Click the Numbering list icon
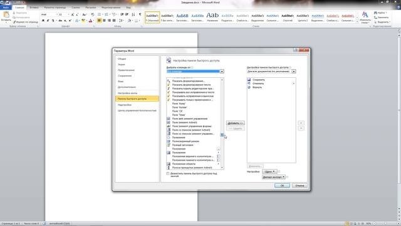Viewport: 401px width, 226px height. pyautogui.click(x=107, y=14)
